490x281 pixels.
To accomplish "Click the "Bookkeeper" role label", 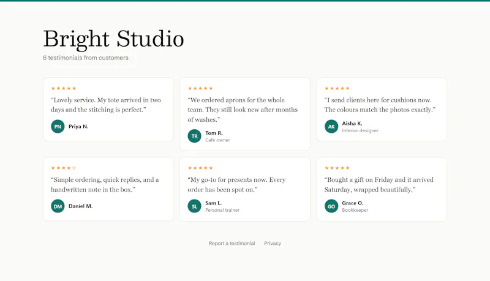I will pos(355,210).
